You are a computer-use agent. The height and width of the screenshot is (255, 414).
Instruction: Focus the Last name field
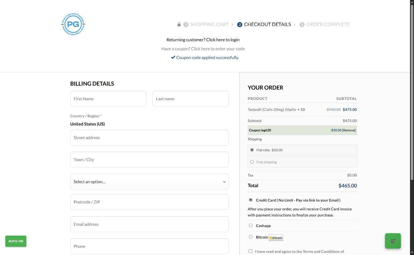coord(191,99)
